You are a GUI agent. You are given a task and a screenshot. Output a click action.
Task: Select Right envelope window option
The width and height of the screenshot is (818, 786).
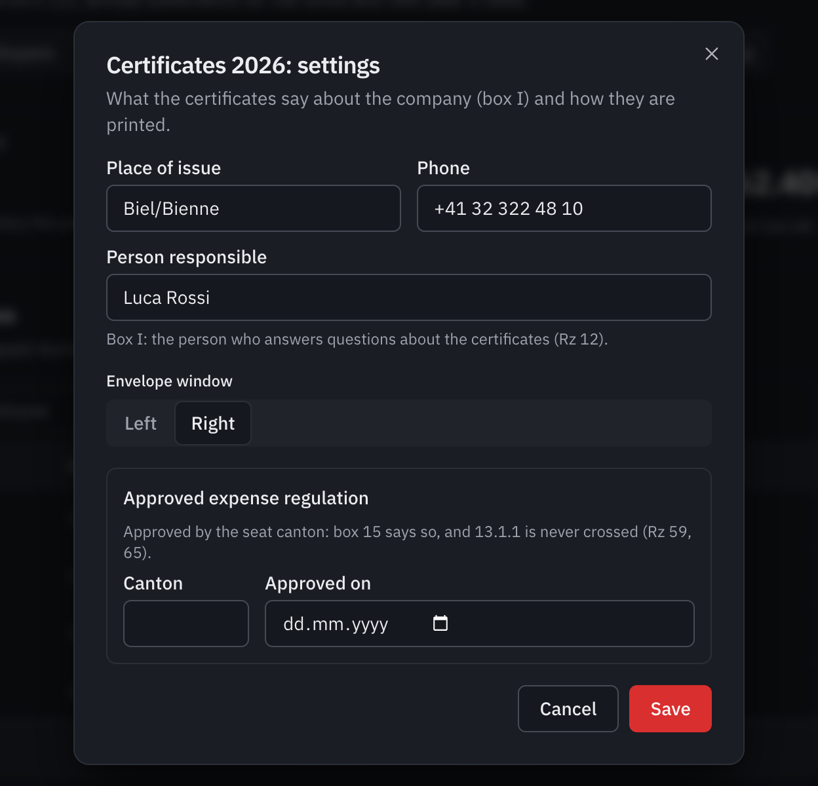213,423
